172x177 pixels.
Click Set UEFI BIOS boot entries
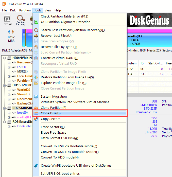(x=60, y=174)
